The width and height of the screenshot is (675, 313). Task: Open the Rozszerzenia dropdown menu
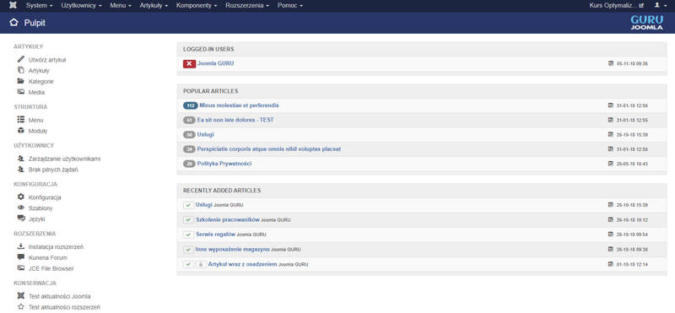(x=247, y=6)
